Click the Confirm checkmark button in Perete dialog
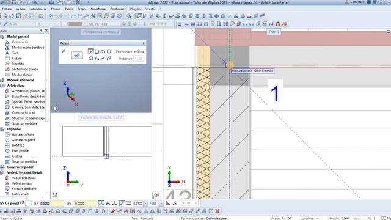Viewport: 391px width, 220px height. click(x=77, y=55)
